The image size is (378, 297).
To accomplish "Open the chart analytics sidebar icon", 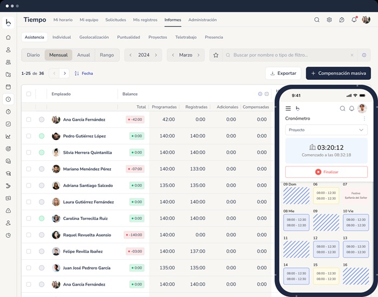I will (8, 136).
